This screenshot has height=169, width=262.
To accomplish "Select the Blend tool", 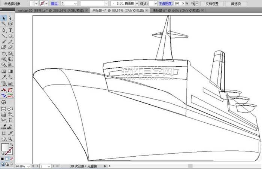I will coord(10,77).
